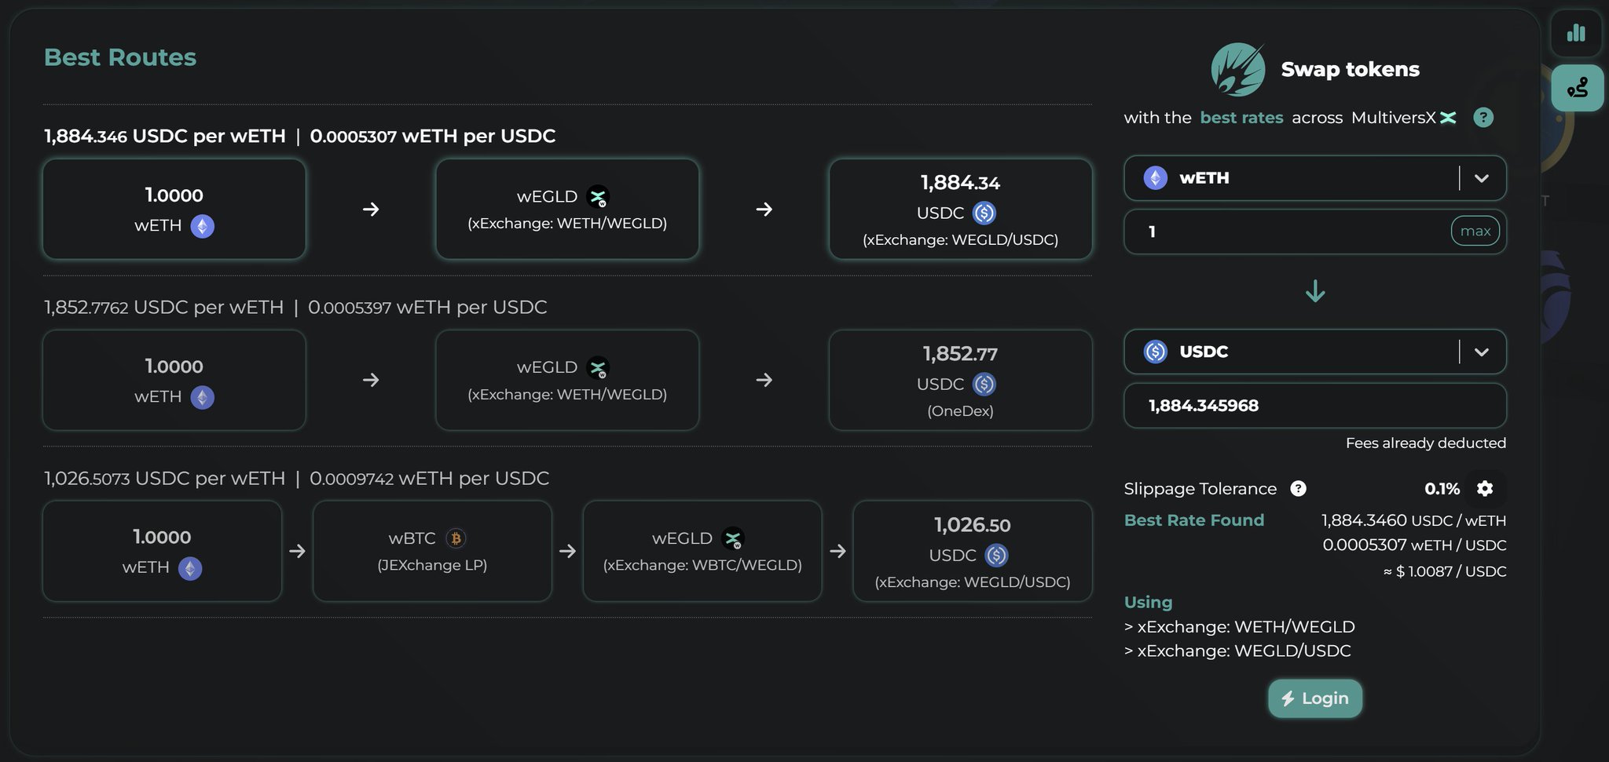Click the '1,026.5073 USDC per wETH' rate

(x=164, y=479)
